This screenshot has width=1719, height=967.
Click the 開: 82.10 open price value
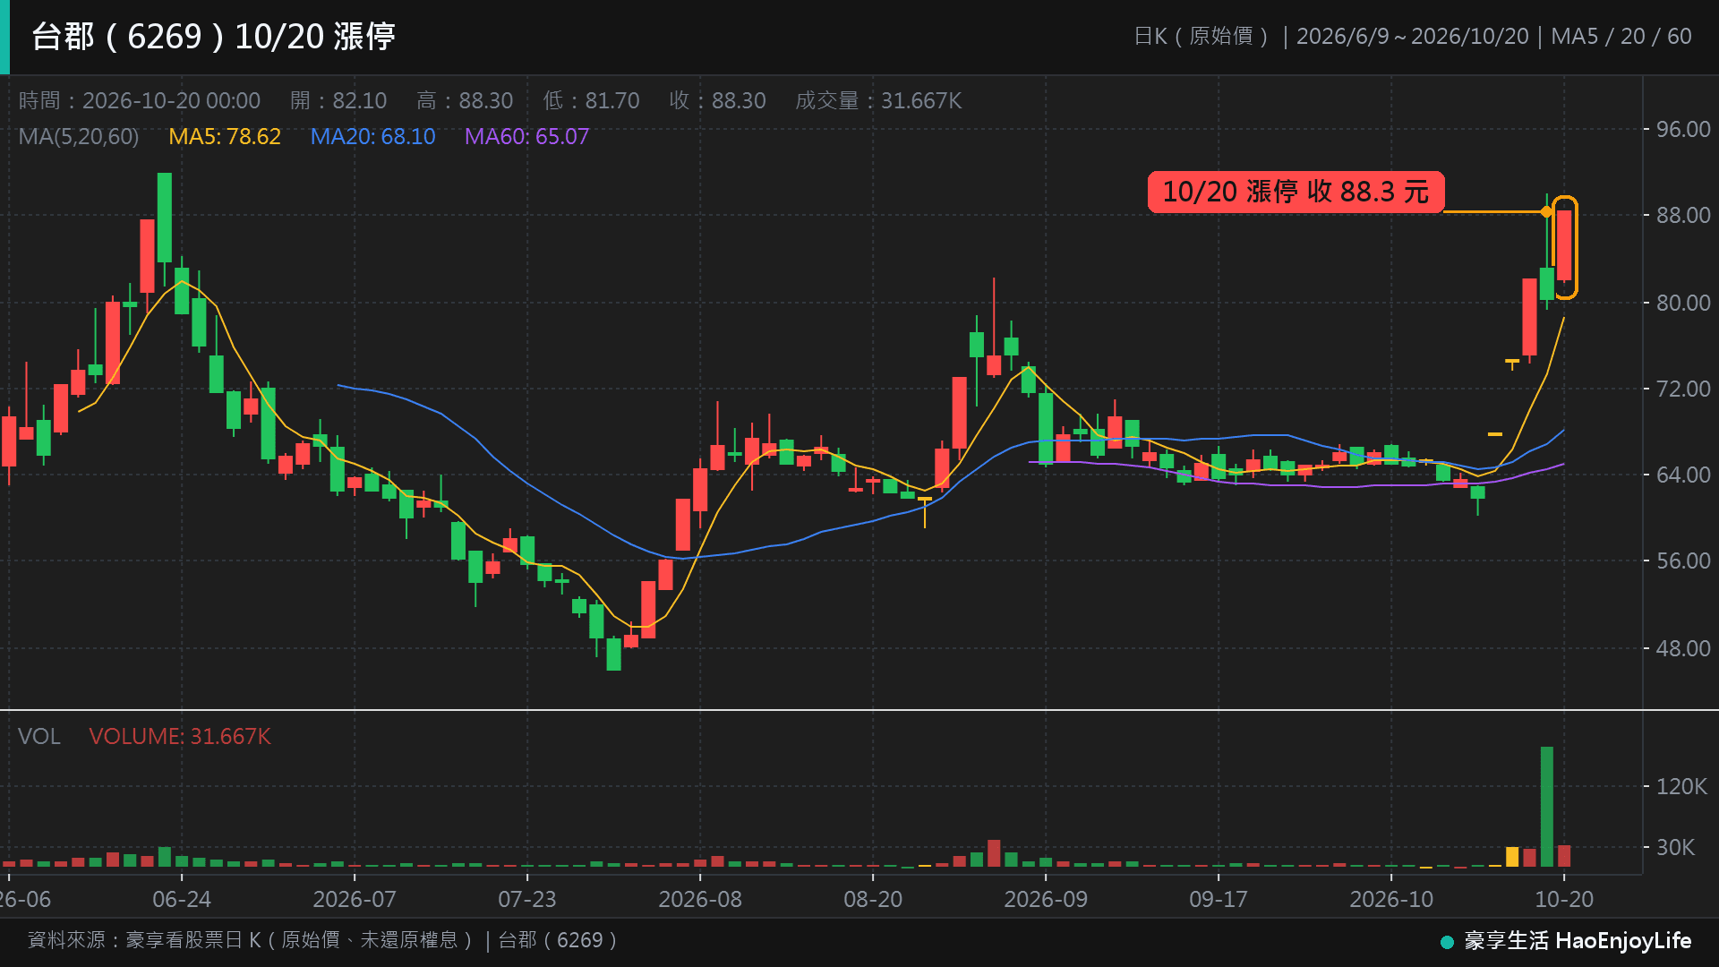pyautogui.click(x=338, y=100)
